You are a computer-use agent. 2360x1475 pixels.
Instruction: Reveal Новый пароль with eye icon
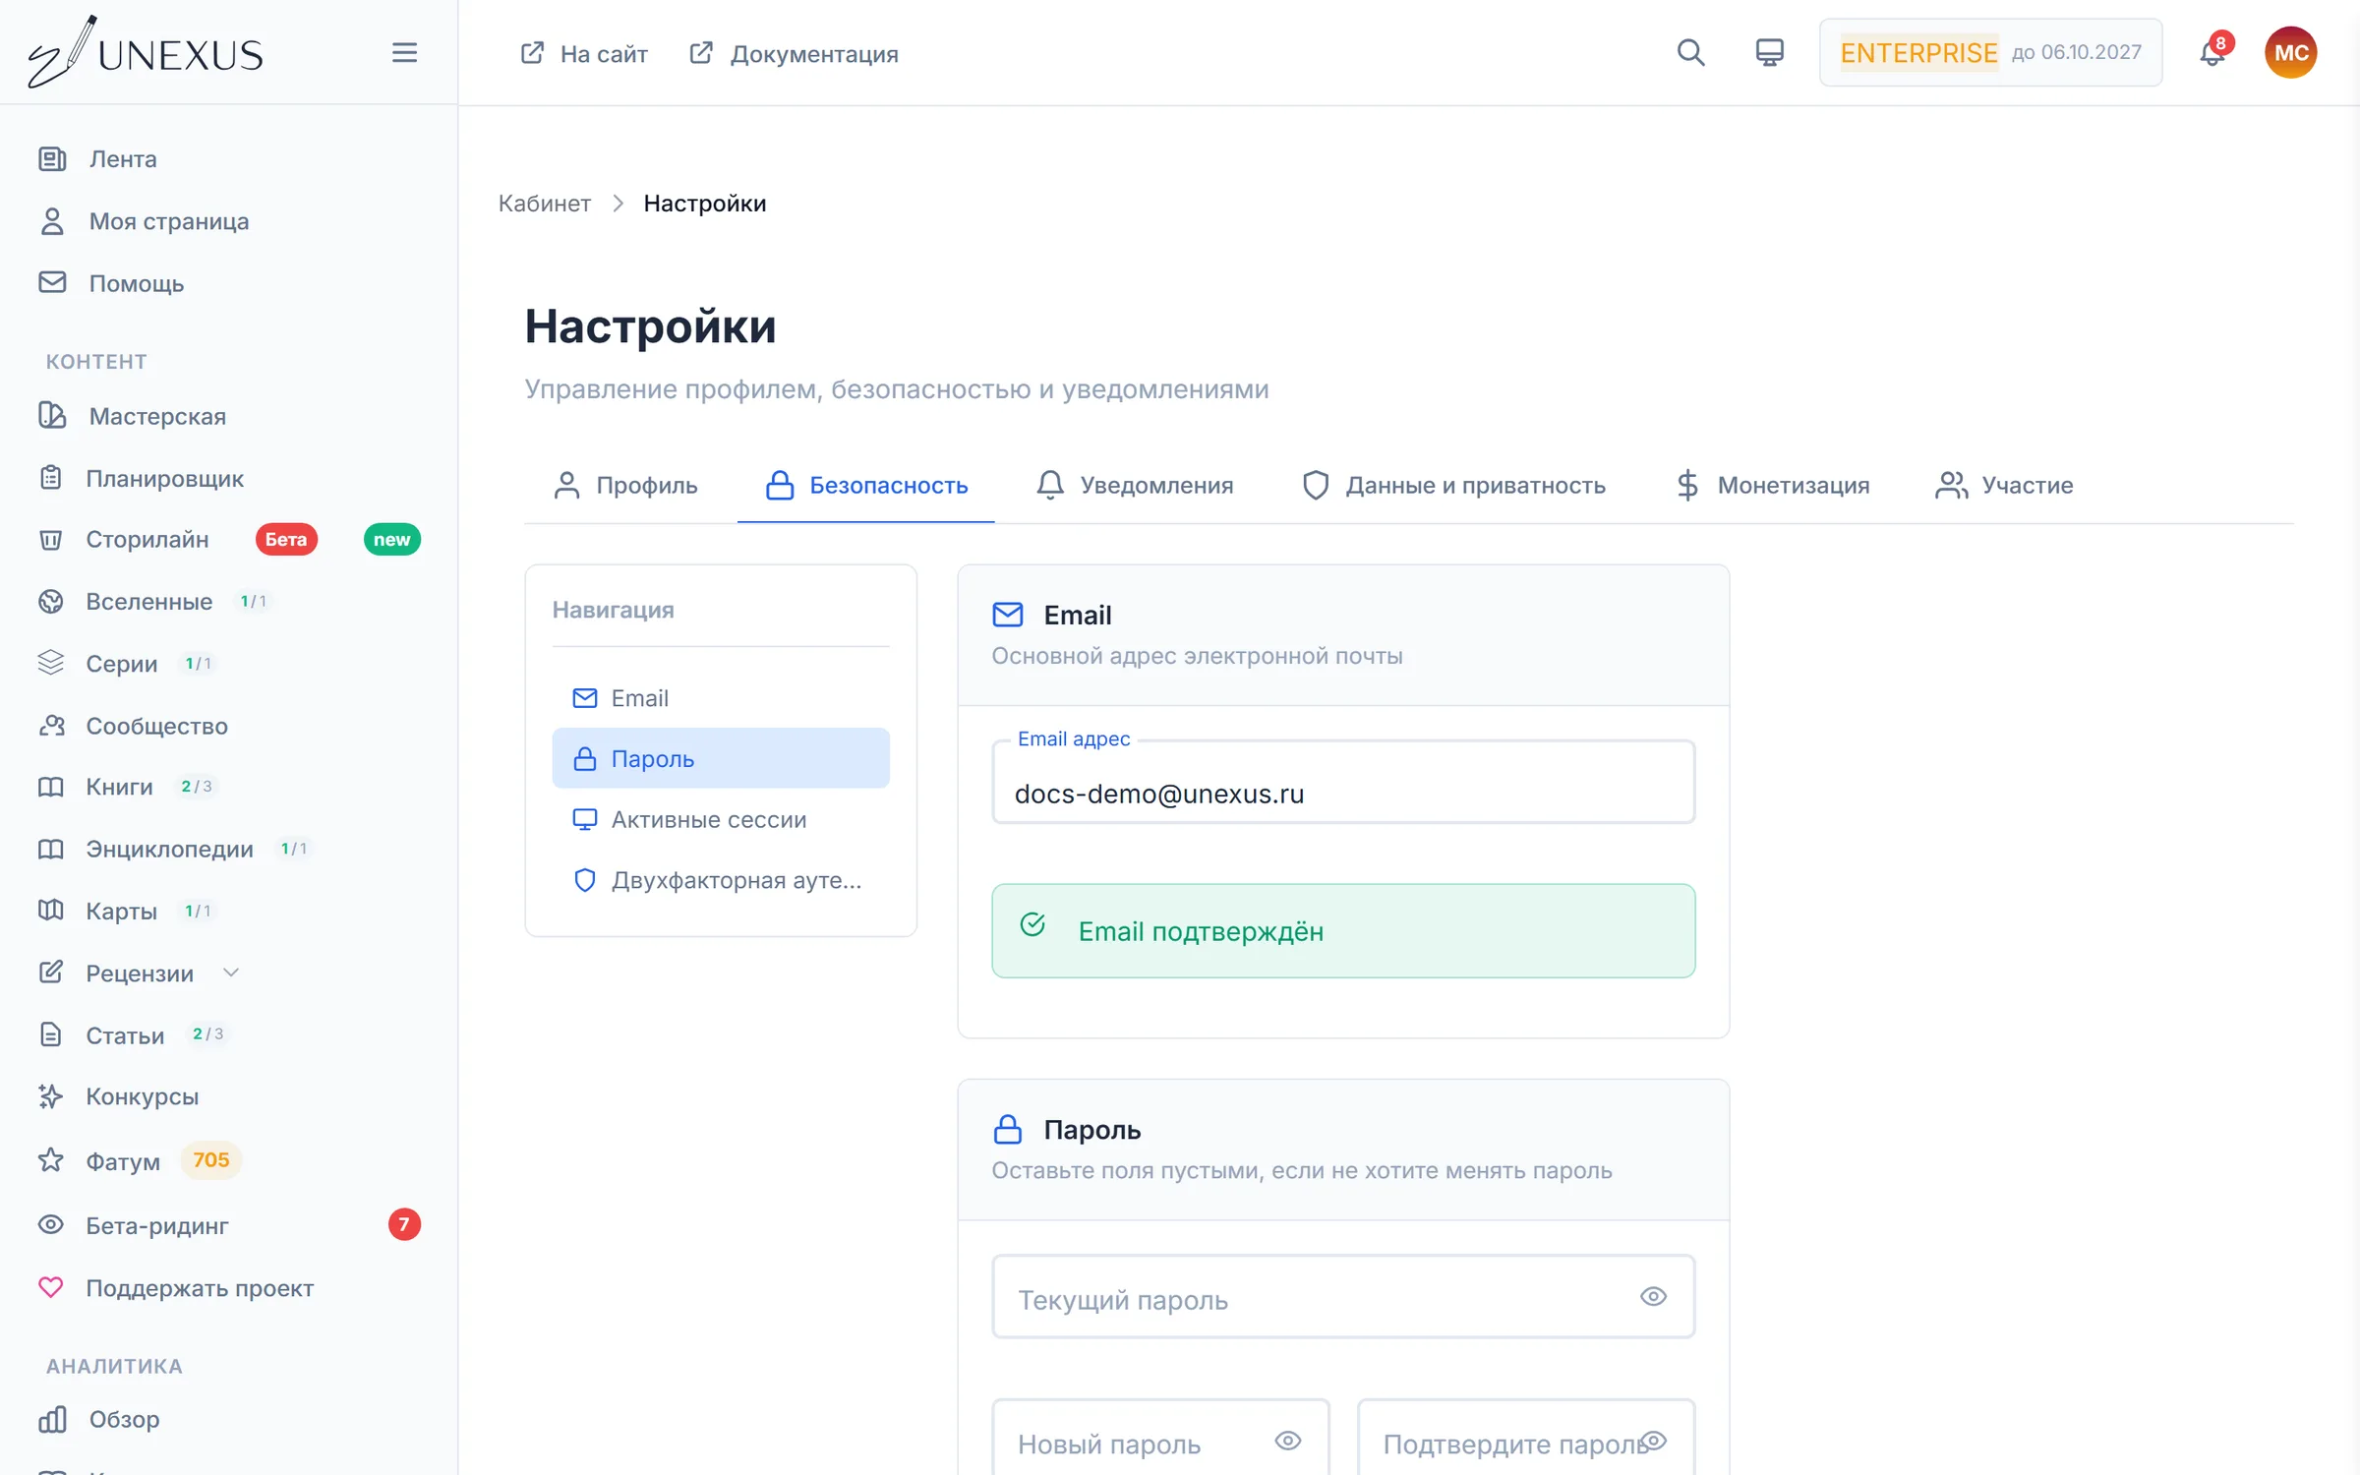(1288, 1441)
